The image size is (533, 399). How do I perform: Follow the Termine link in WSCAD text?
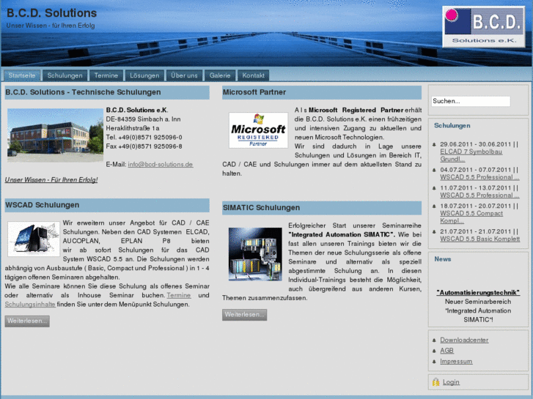[179, 296]
